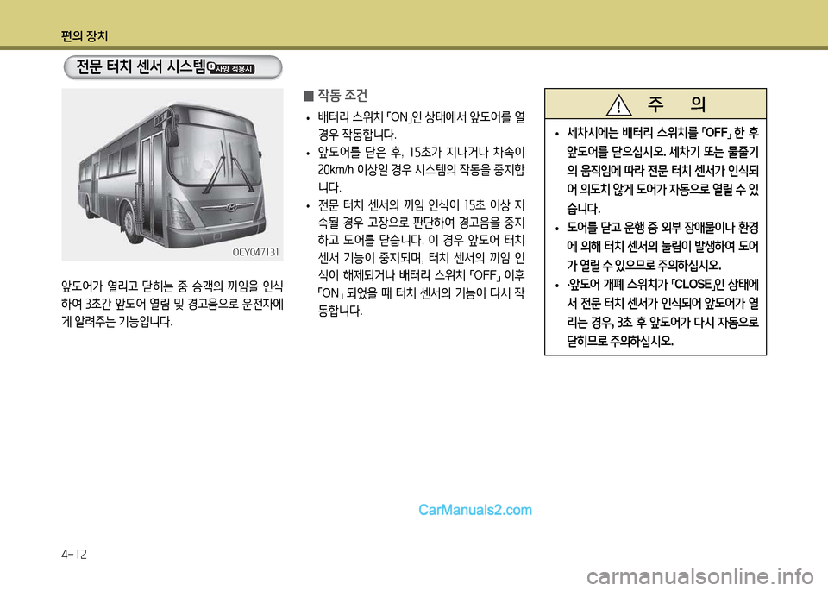The width and height of the screenshot is (828, 591).
Task: Click the 전문 터치 센서 시스템 section title
Action: pyautogui.click(x=141, y=66)
